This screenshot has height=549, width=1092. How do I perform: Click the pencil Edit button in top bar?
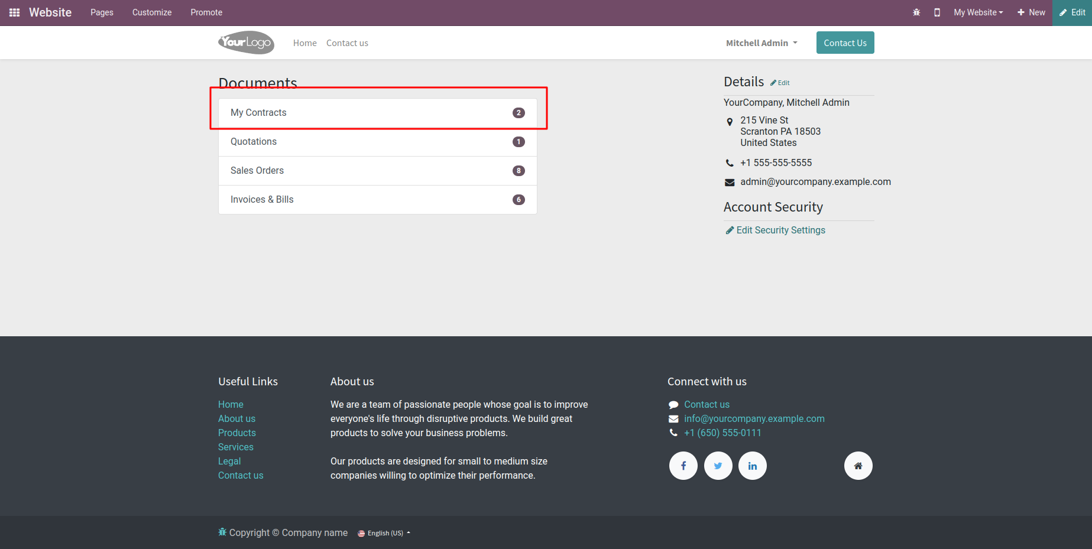[x=1072, y=12]
